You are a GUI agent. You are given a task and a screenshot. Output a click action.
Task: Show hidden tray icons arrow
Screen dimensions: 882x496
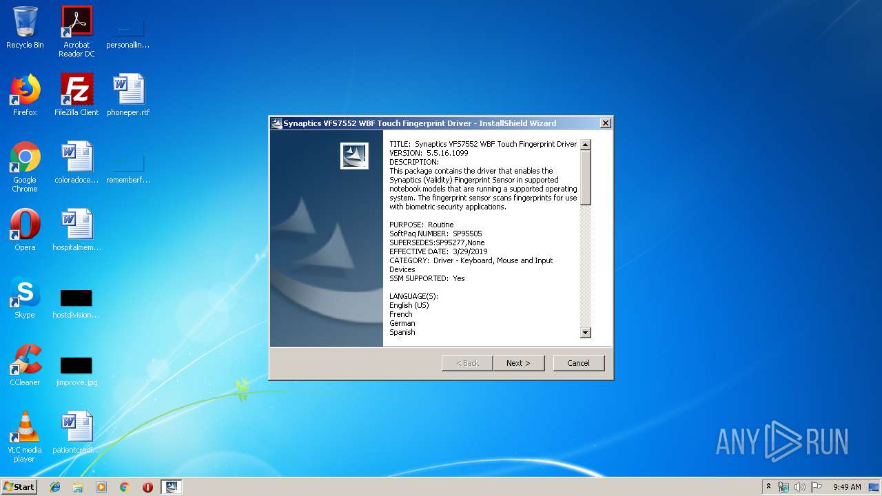coord(768,487)
